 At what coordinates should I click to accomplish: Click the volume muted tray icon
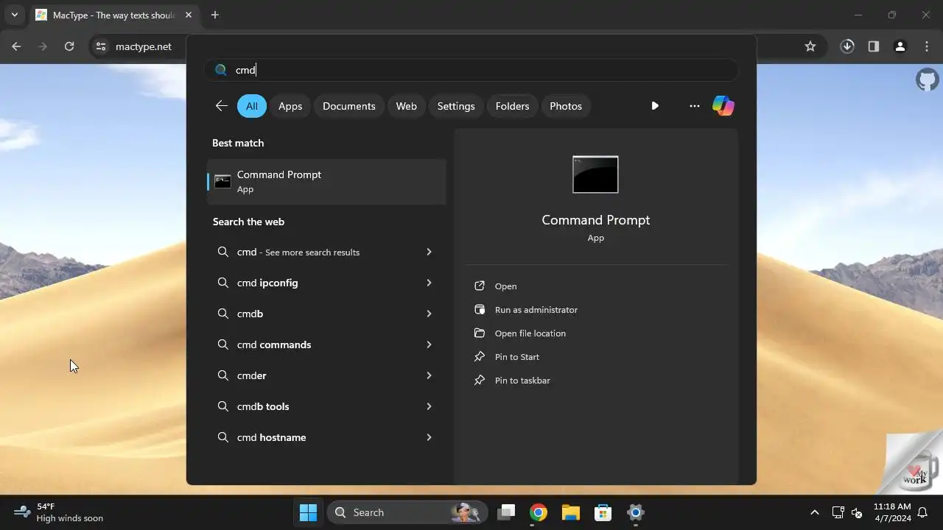tap(857, 512)
